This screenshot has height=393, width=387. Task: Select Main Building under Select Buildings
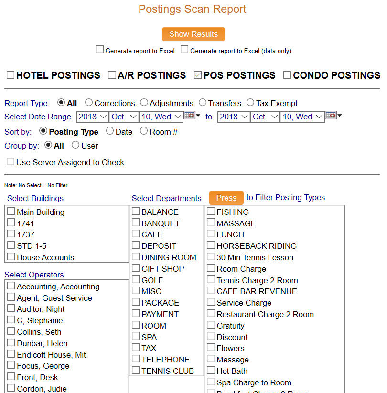[x=11, y=212]
